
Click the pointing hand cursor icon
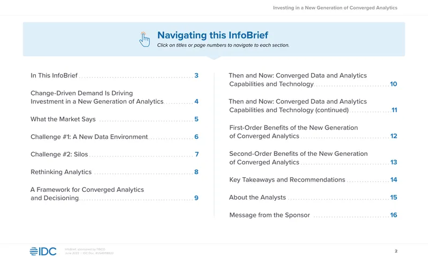[144, 39]
